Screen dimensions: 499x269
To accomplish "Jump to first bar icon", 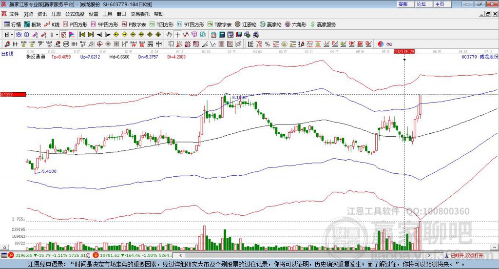I will (x=82, y=35).
